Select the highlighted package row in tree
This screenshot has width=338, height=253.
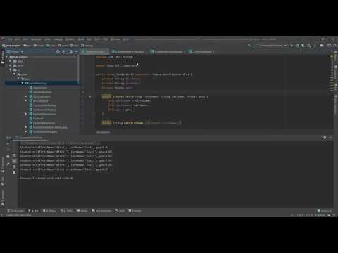[42, 83]
